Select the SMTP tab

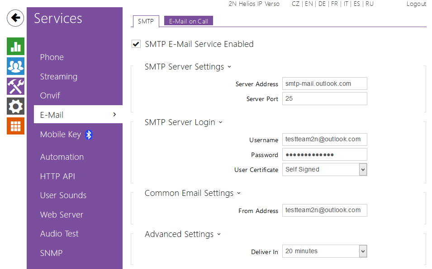[146, 21]
